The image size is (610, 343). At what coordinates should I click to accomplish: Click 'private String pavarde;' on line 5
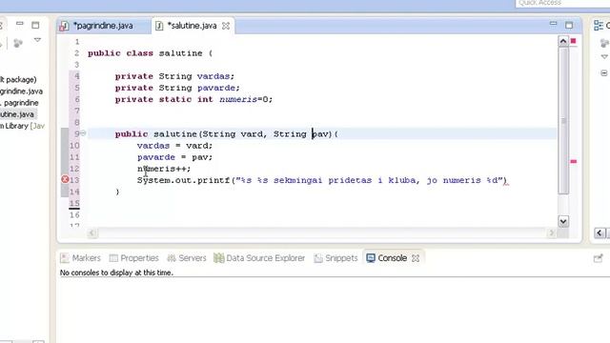tap(177, 88)
